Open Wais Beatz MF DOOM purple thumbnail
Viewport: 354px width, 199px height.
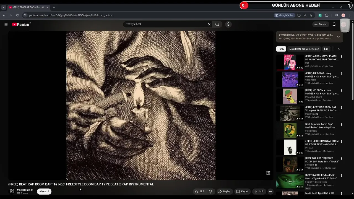[x=290, y=79]
